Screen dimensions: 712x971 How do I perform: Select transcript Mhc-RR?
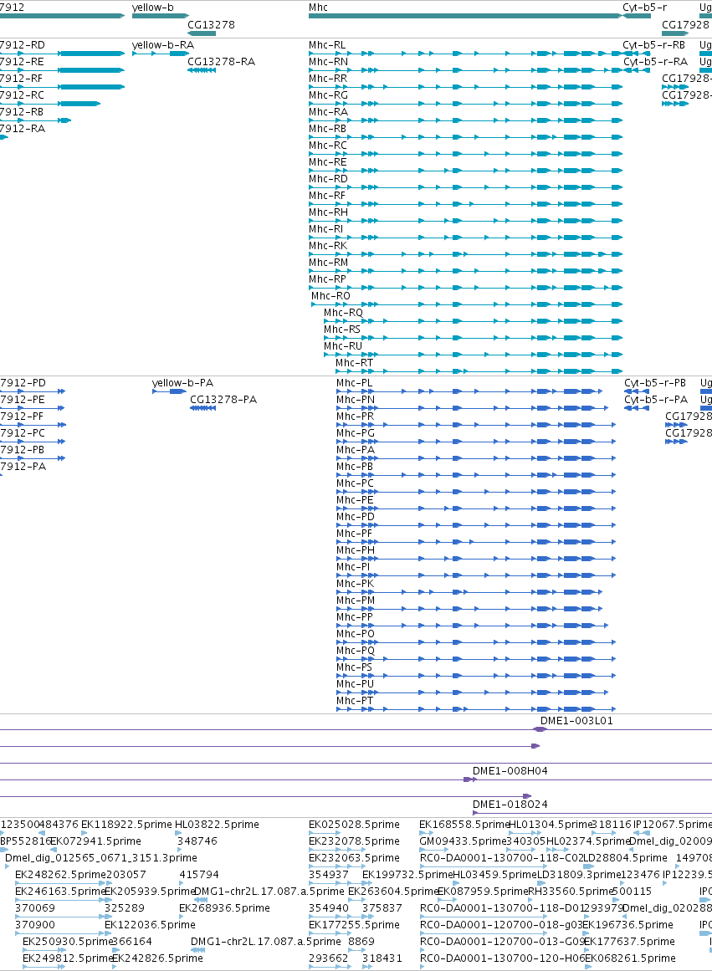[x=328, y=79]
